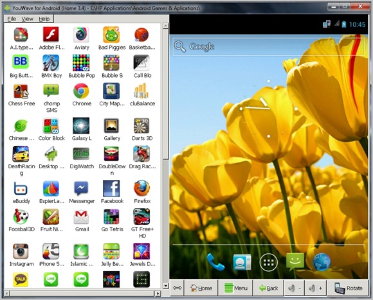
Task: Tap the Phone dialer icon in dock
Action: click(x=215, y=261)
